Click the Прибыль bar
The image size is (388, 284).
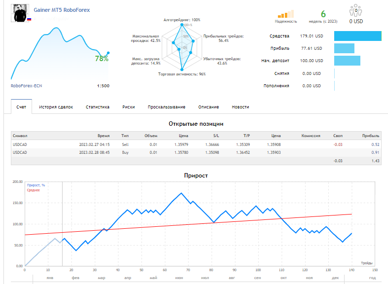click(x=344, y=48)
